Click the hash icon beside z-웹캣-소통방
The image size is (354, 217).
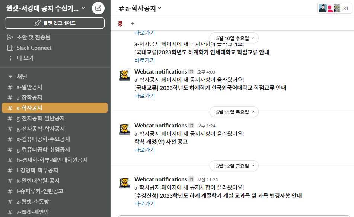[x=10, y=201]
